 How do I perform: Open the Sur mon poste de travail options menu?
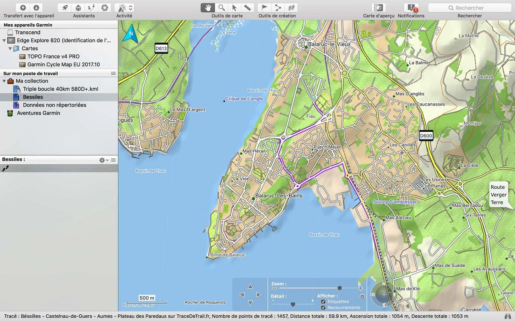coord(113,73)
